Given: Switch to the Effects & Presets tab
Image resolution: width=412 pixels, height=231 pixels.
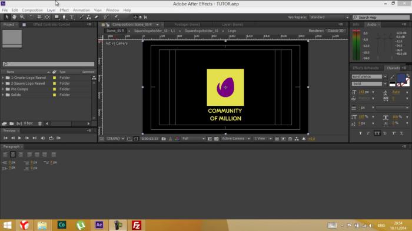Looking at the screenshot, I should pos(366,68).
